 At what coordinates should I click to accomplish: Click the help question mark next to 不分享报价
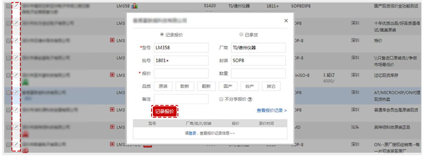[x=250, y=99]
